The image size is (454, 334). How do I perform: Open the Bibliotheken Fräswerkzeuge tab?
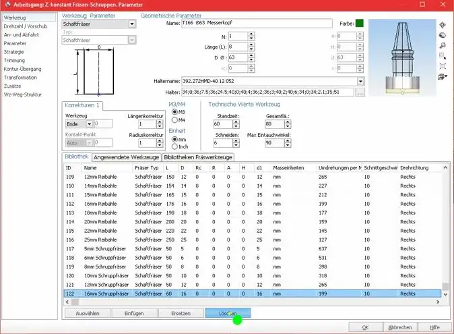coord(196,157)
